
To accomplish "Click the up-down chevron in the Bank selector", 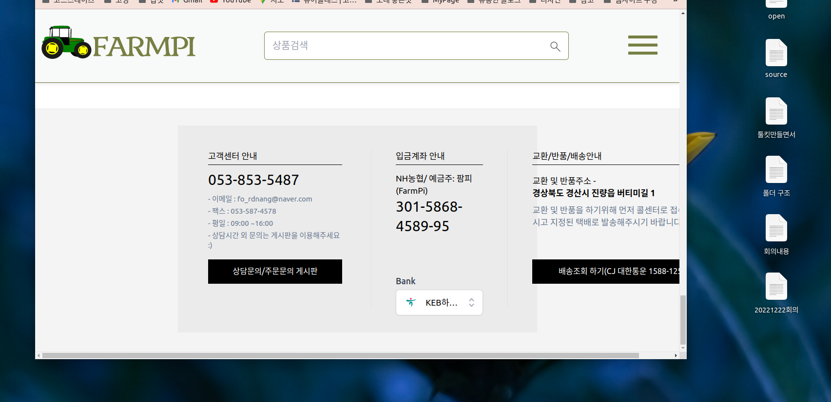I will point(471,303).
